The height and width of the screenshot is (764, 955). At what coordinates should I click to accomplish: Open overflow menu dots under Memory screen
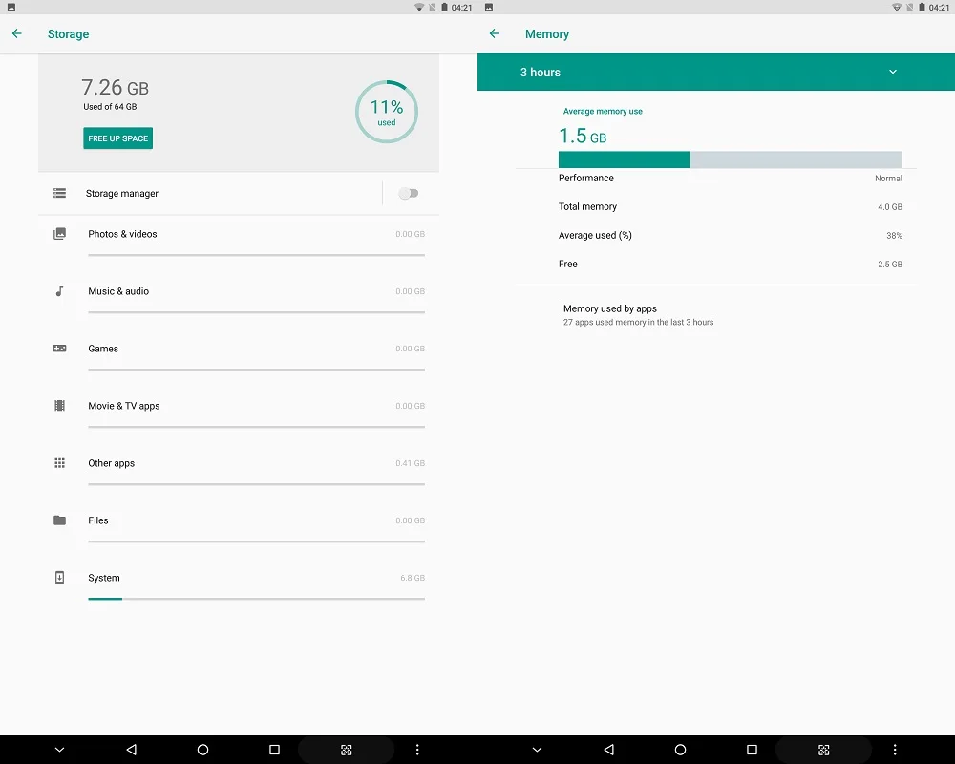click(x=895, y=750)
